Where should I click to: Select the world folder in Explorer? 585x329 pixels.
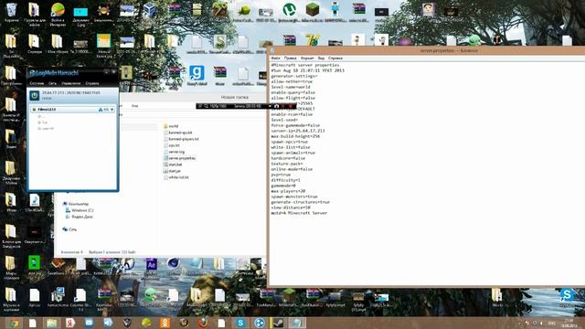[171, 126]
